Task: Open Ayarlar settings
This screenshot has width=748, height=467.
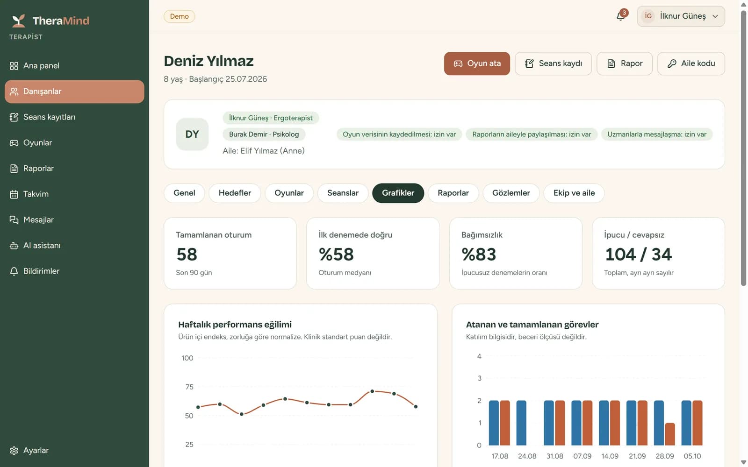Action: pos(74,451)
